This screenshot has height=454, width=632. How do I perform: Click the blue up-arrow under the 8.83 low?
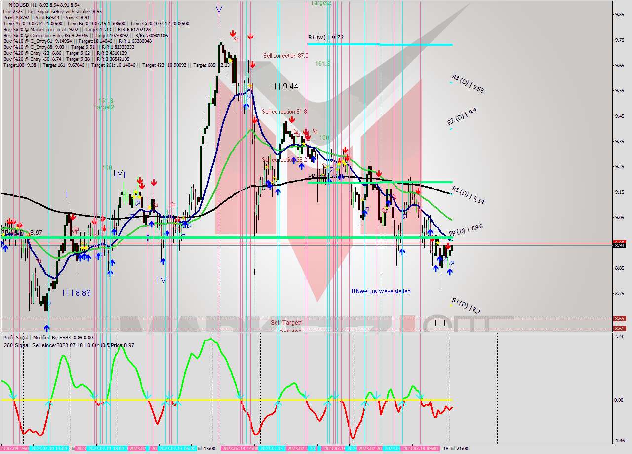[x=46, y=327]
